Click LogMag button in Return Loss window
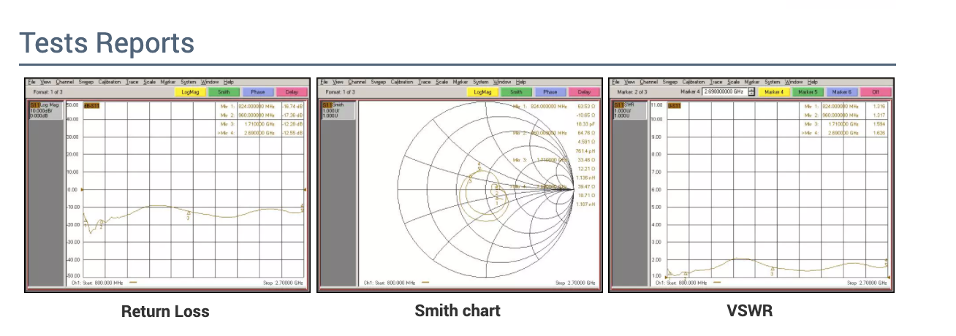956x336 pixels. pyautogui.click(x=190, y=92)
